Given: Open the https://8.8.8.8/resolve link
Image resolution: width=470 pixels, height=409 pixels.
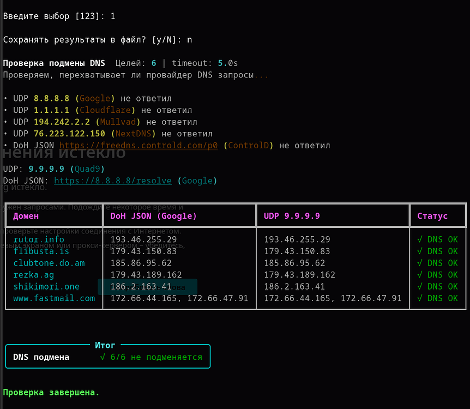Looking at the screenshot, I should tap(113, 181).
